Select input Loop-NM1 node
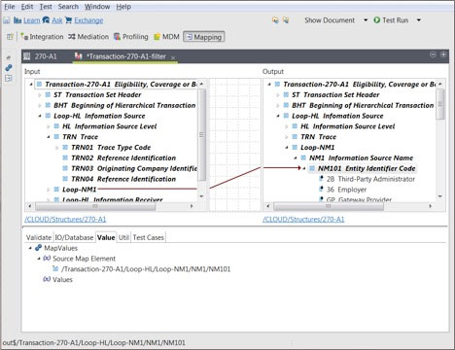 [x=79, y=190]
